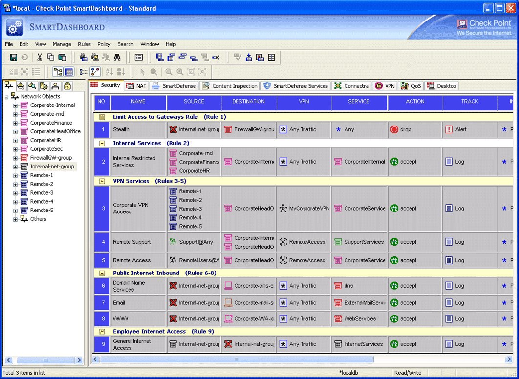Open the Users tab icon in objects pane

55,86
